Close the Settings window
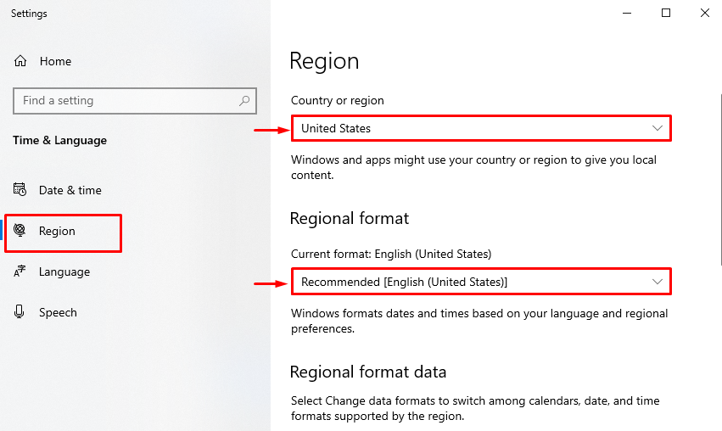 (704, 13)
